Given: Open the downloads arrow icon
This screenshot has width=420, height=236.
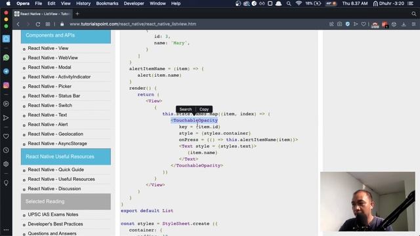Looking at the screenshot, I should 404,24.
